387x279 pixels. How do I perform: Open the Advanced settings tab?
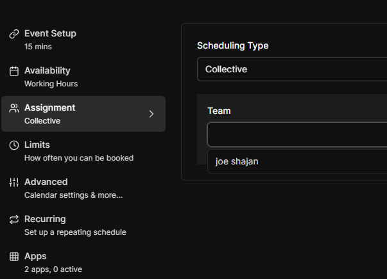46,182
